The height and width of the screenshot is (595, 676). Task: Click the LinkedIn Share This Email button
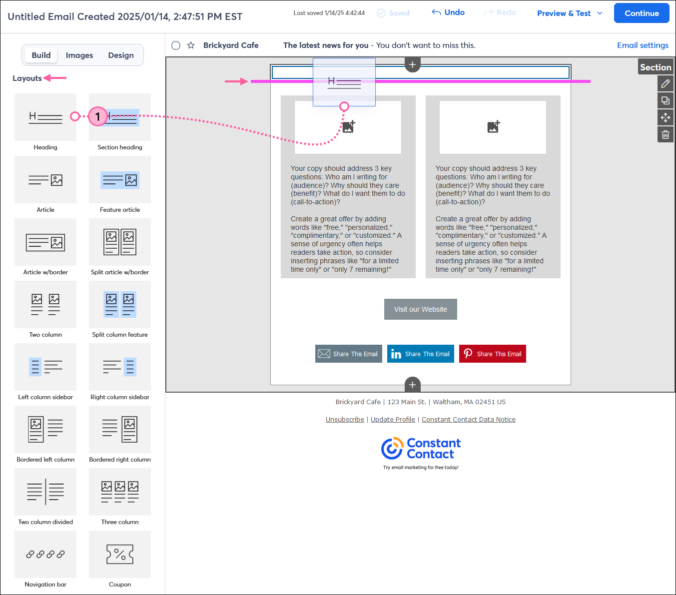421,354
